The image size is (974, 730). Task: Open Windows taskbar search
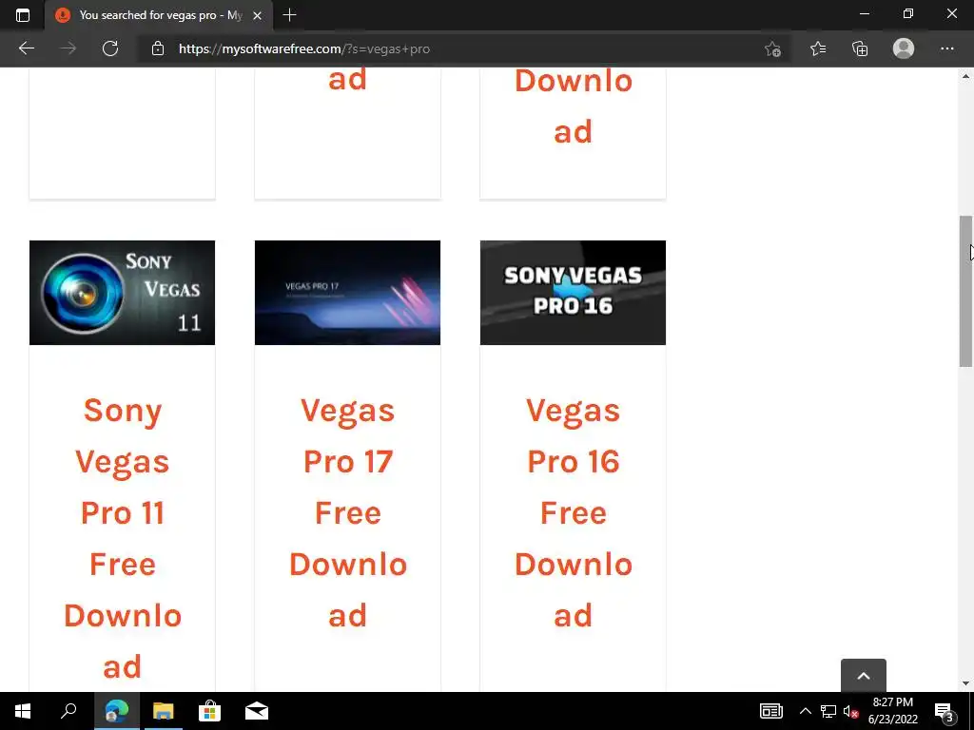pyautogui.click(x=68, y=711)
